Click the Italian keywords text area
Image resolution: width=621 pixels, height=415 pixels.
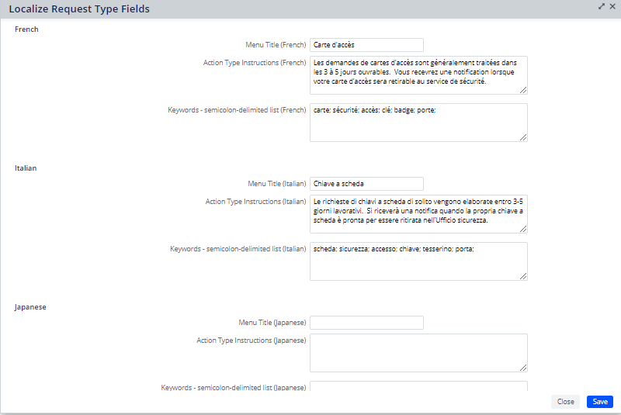(418, 261)
